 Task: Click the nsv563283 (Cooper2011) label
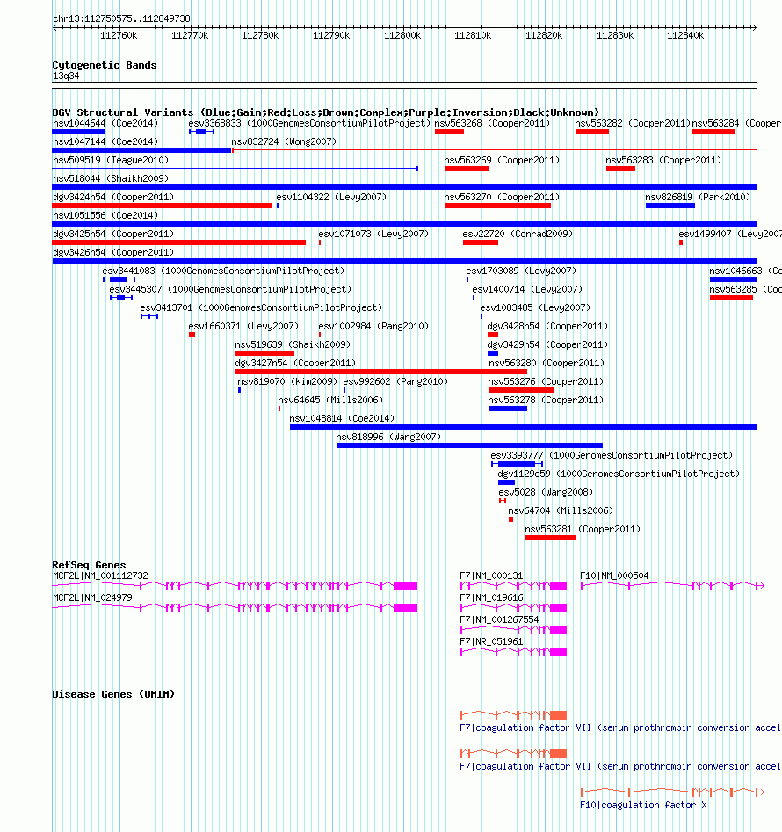coord(663,160)
